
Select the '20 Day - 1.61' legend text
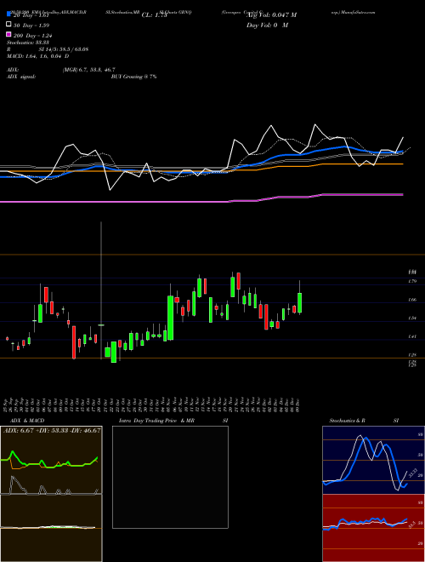pyautogui.click(x=31, y=15)
